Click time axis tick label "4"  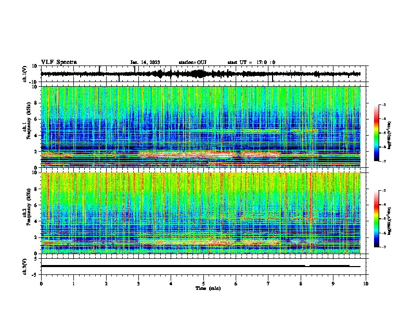[x=171, y=284]
